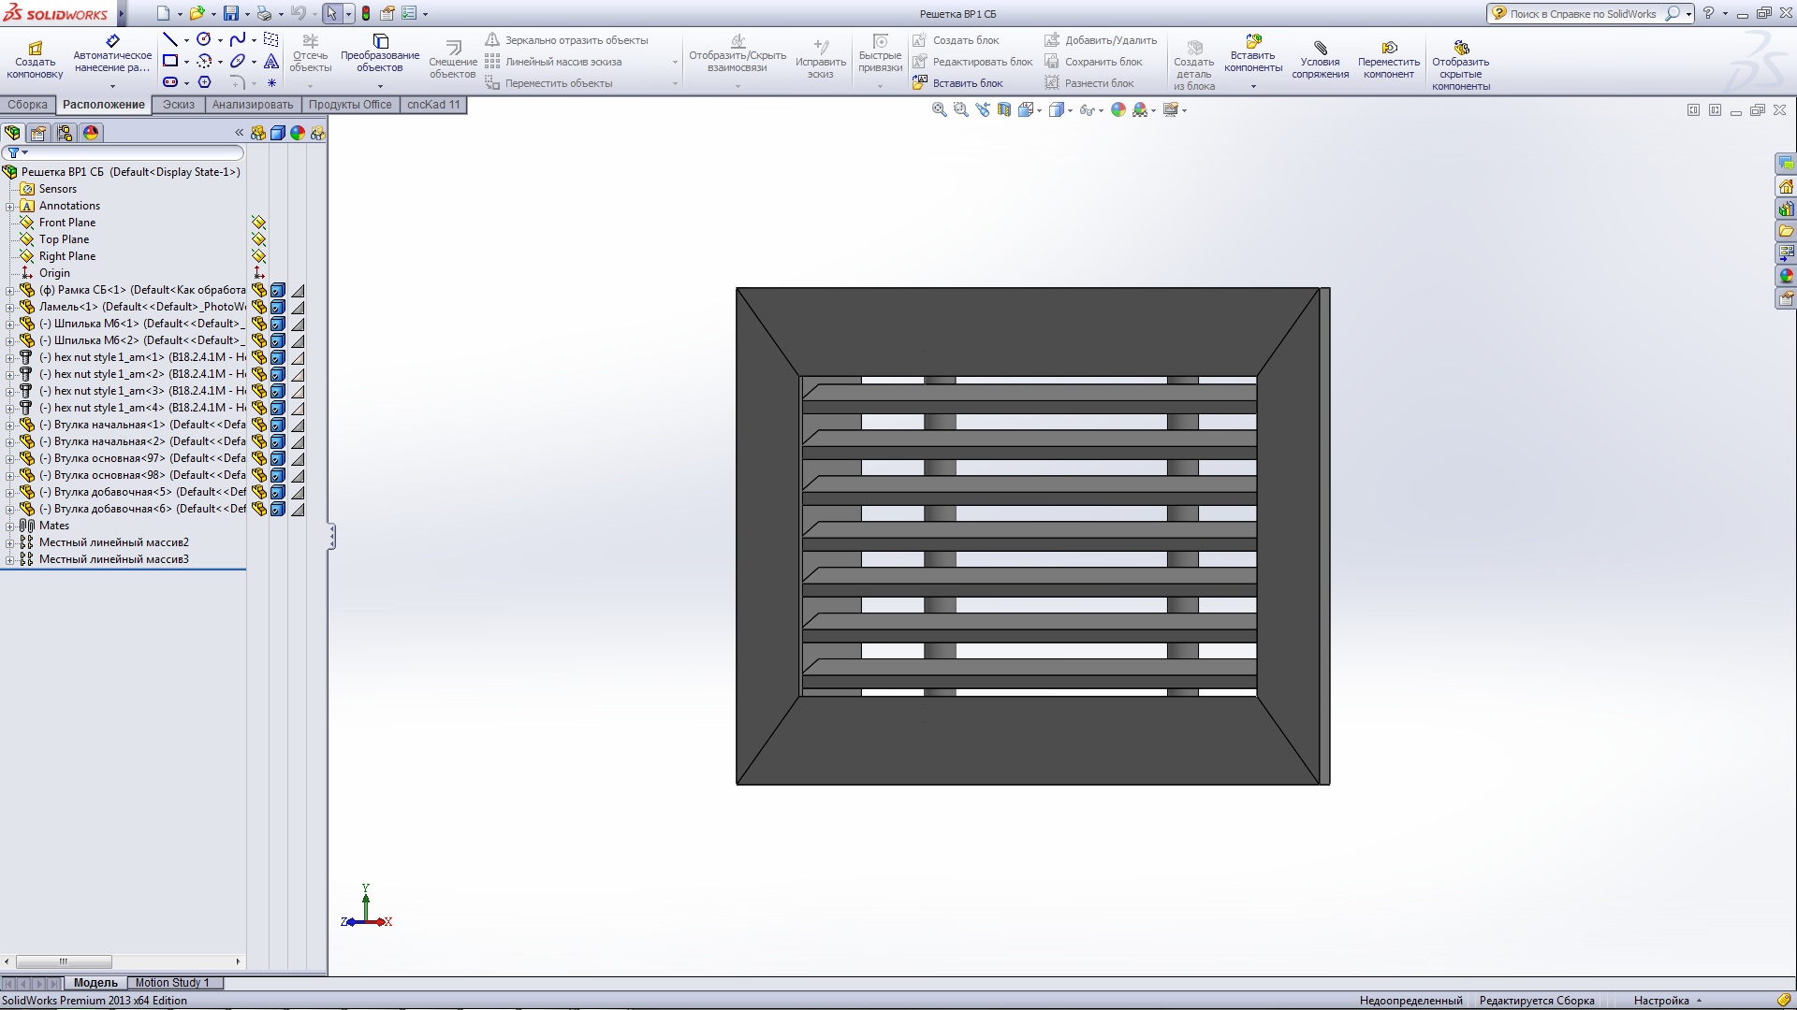
Task: Expand the Annotations tree item
Action: pyautogui.click(x=10, y=205)
